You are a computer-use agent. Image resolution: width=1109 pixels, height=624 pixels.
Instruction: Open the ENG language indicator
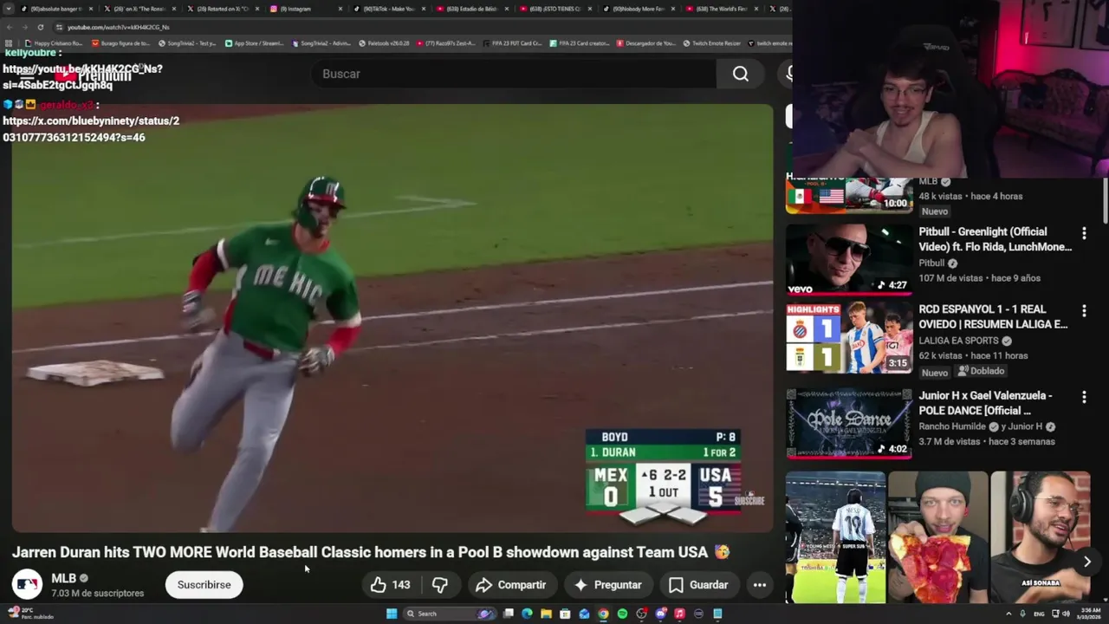pyautogui.click(x=1039, y=614)
